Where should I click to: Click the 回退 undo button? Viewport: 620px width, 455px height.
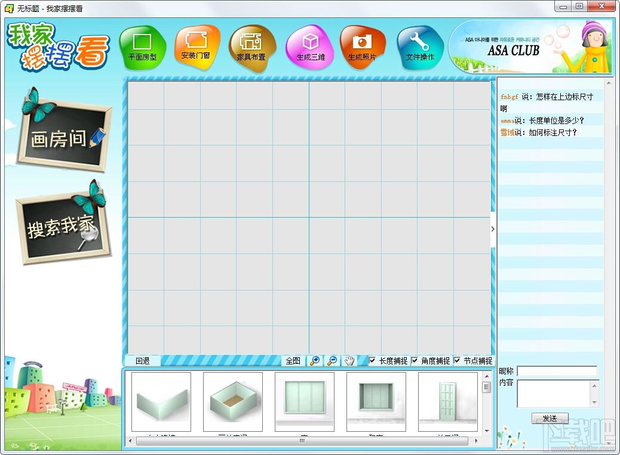(x=142, y=361)
